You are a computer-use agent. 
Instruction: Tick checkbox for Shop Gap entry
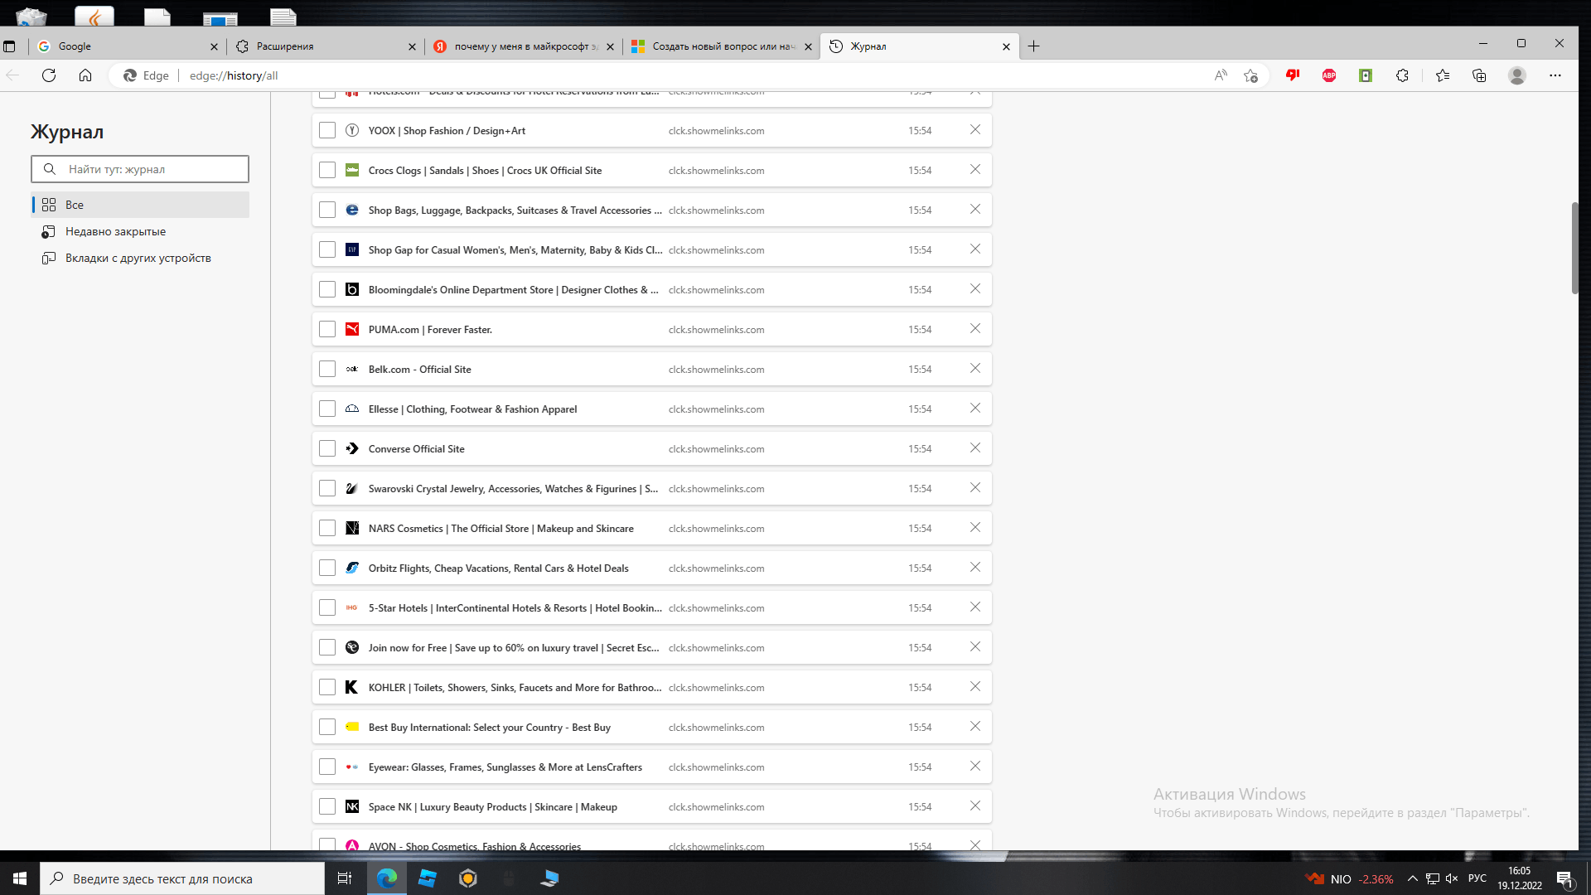pos(327,249)
